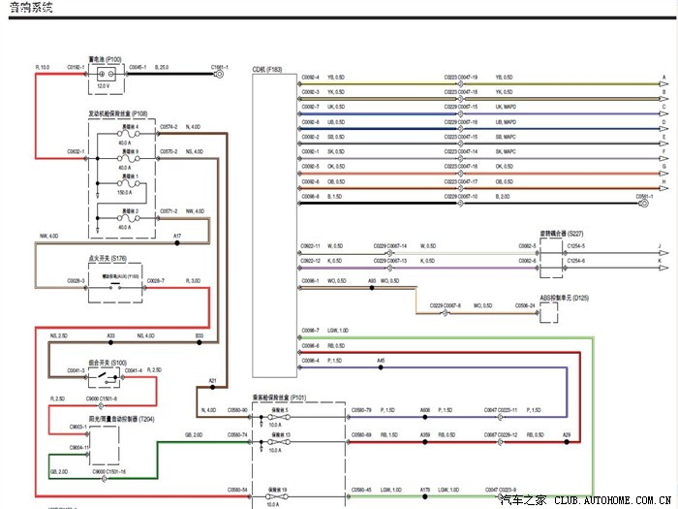The image size is (678, 509).
Task: Click the combination switch S100 contact symbol
Action: (106, 376)
